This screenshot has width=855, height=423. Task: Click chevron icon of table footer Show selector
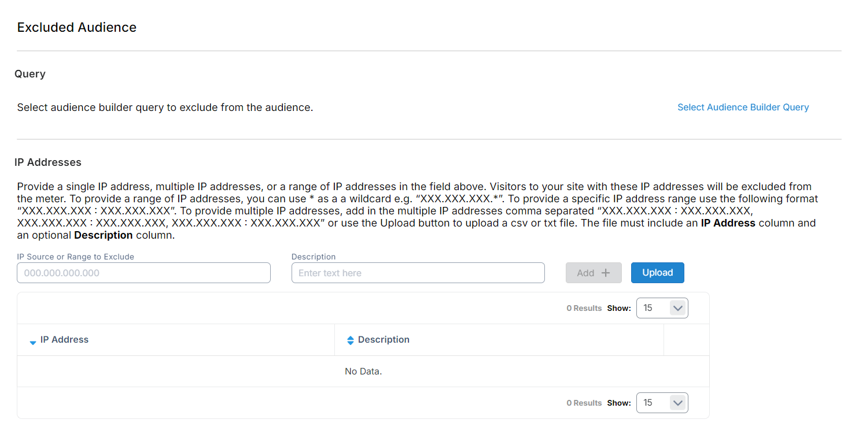pyautogui.click(x=677, y=403)
